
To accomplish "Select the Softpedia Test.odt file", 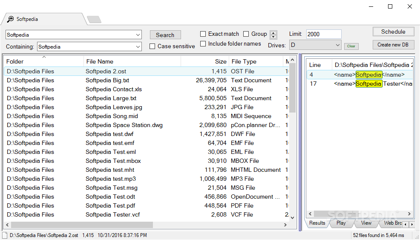I will [x=110, y=197].
